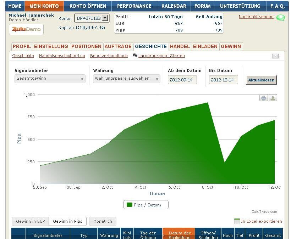
Task: Switch to the POSITIONEN tab
Action: 87,46
